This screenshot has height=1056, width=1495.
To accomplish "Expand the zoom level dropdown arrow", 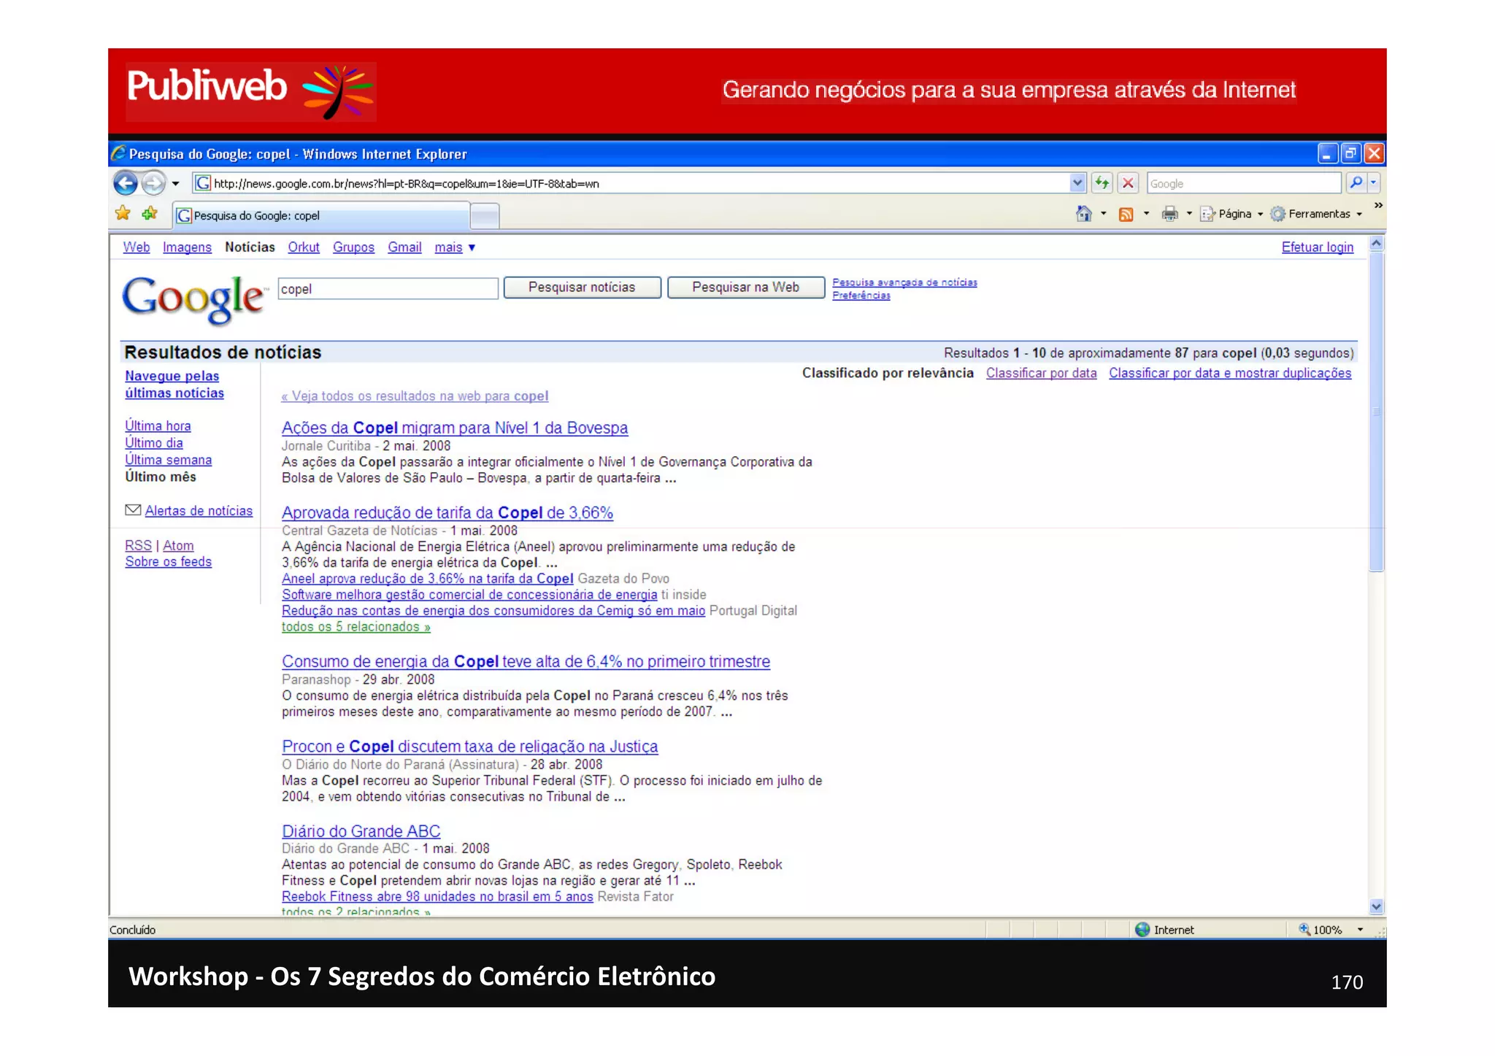I will [x=1360, y=930].
